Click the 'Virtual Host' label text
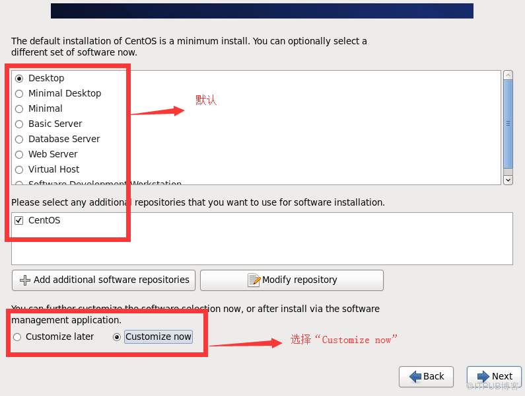Screen dimensions: 525x396 54,169
